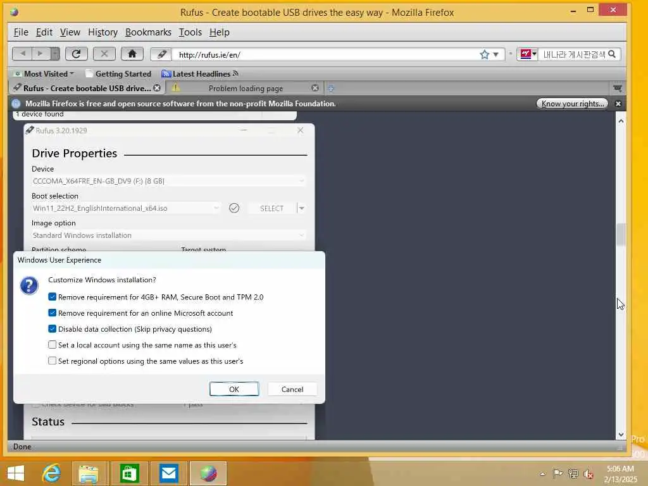The image size is (648, 486).
Task: Open the Mail app from taskbar
Action: click(x=168, y=473)
